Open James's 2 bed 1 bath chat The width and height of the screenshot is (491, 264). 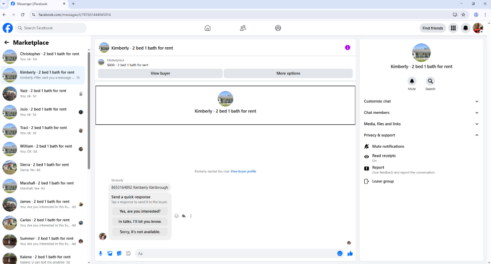(x=43, y=204)
